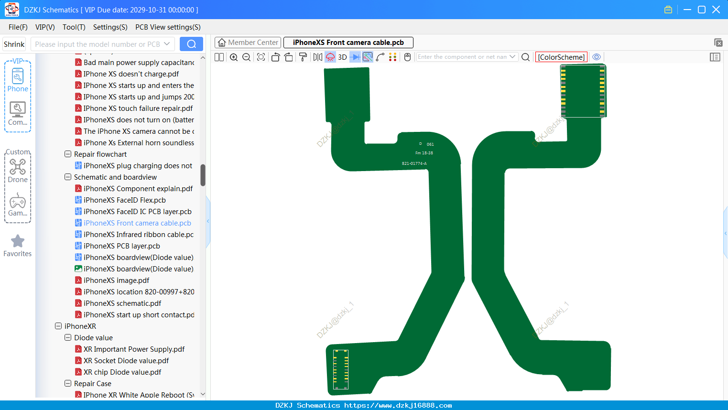Mirror flip the PCB view

coord(318,57)
